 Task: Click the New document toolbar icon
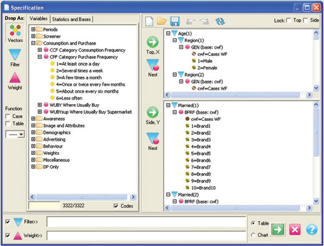149,21
